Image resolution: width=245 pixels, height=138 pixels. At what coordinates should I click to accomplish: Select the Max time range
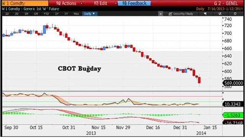tap(76, 14)
